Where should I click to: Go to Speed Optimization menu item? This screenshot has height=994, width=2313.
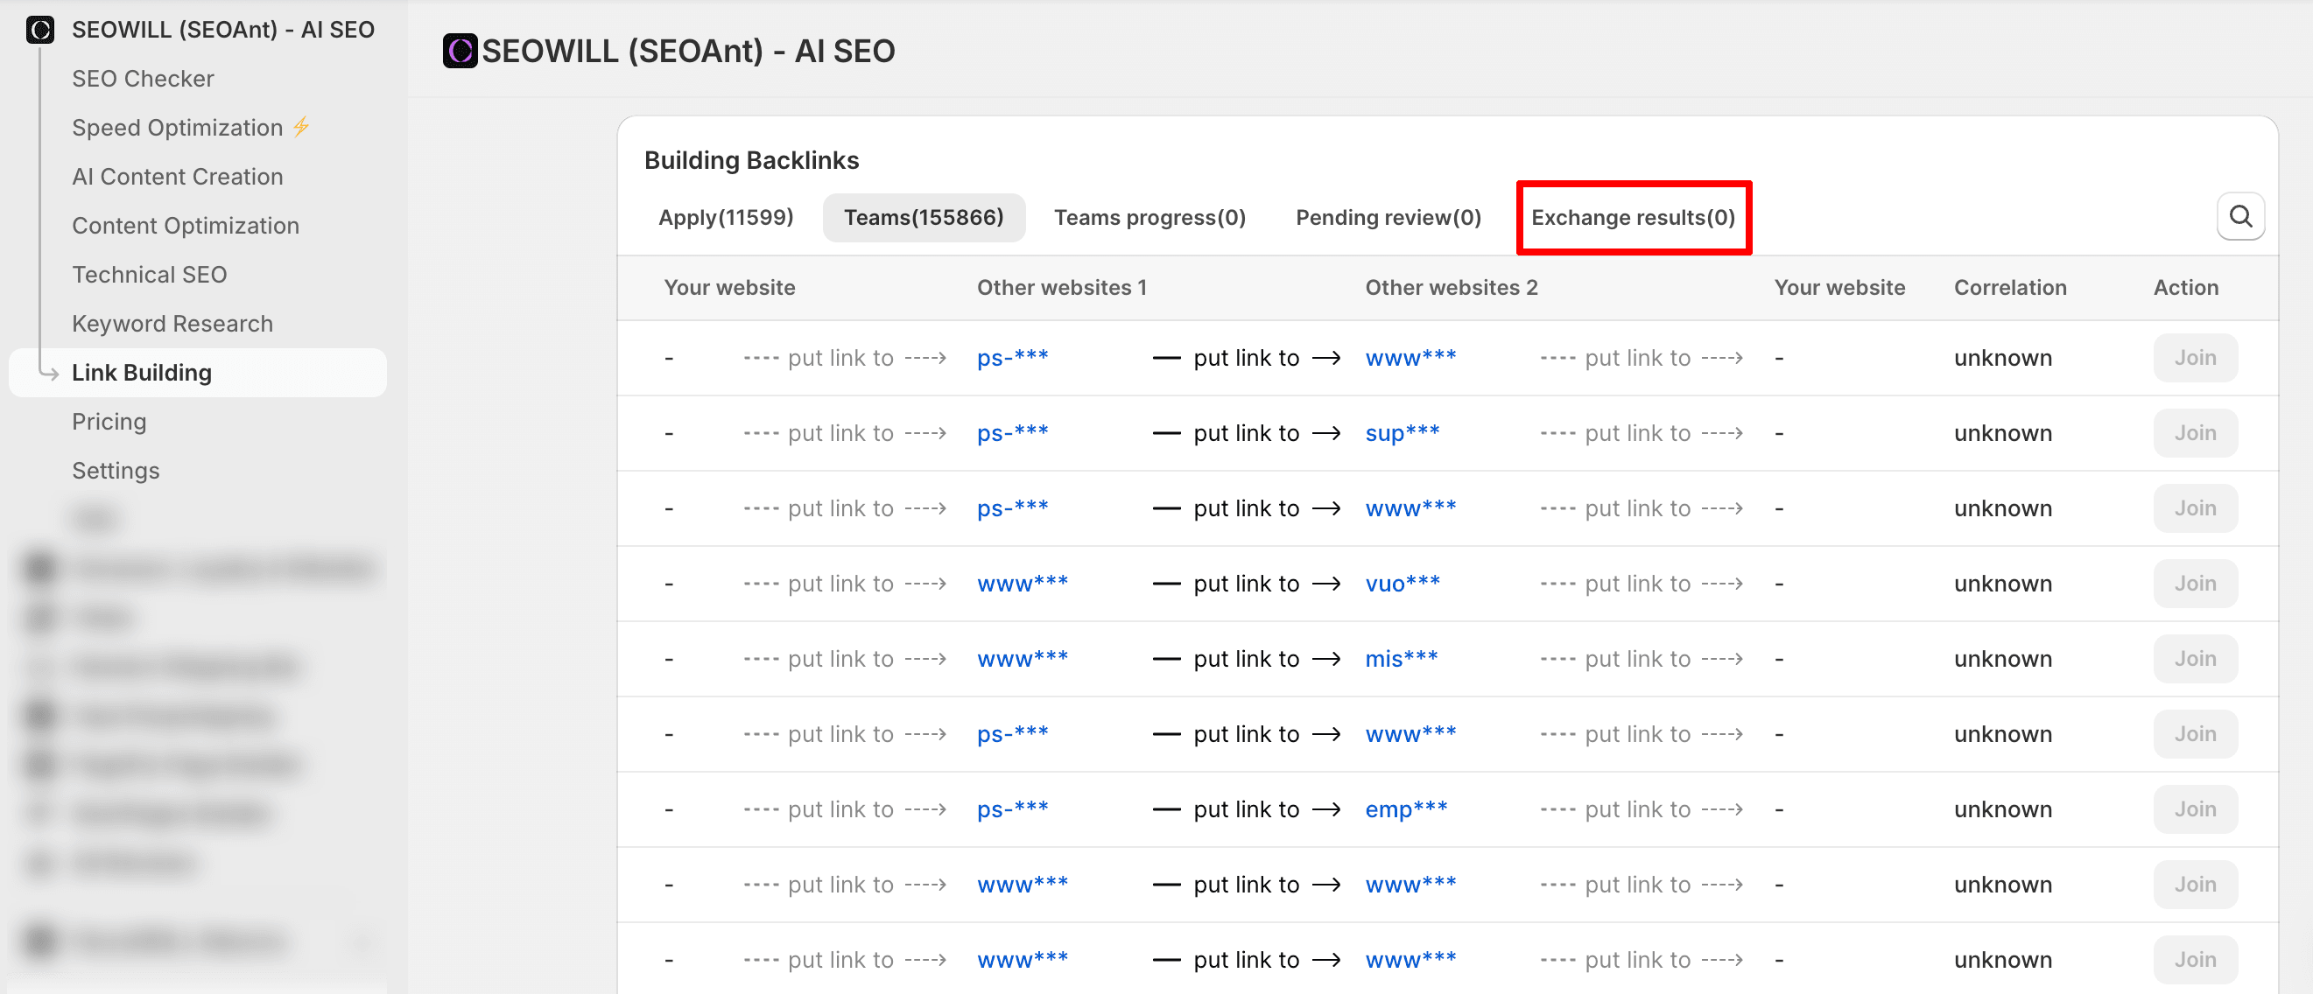click(x=177, y=128)
